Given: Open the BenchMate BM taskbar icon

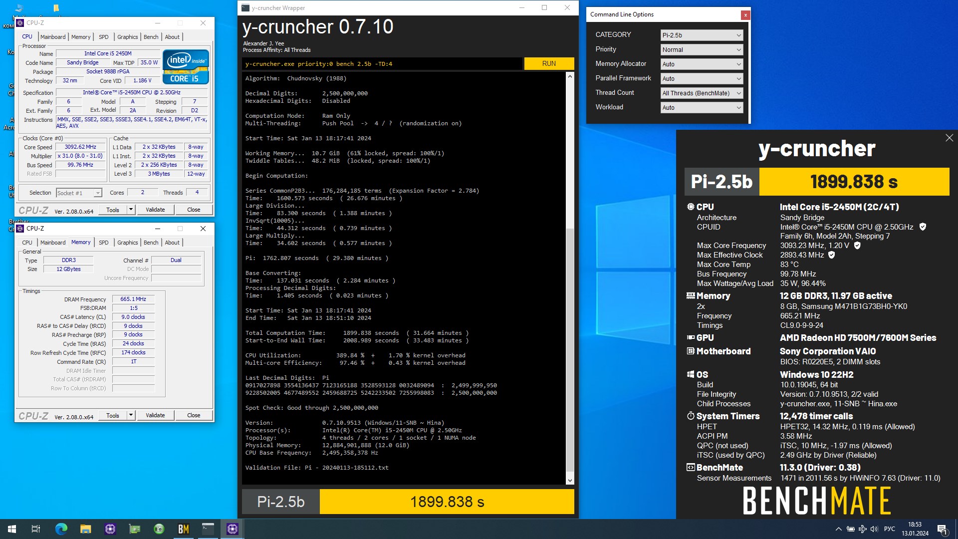Looking at the screenshot, I should pyautogui.click(x=183, y=529).
